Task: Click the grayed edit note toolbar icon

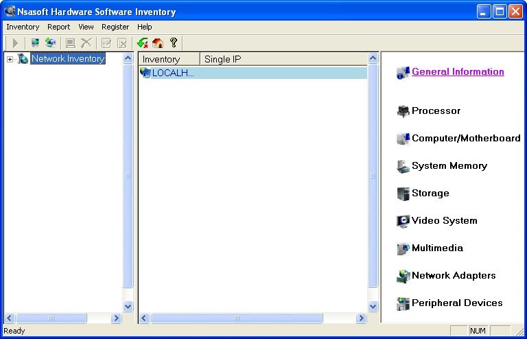Action: click(106, 43)
